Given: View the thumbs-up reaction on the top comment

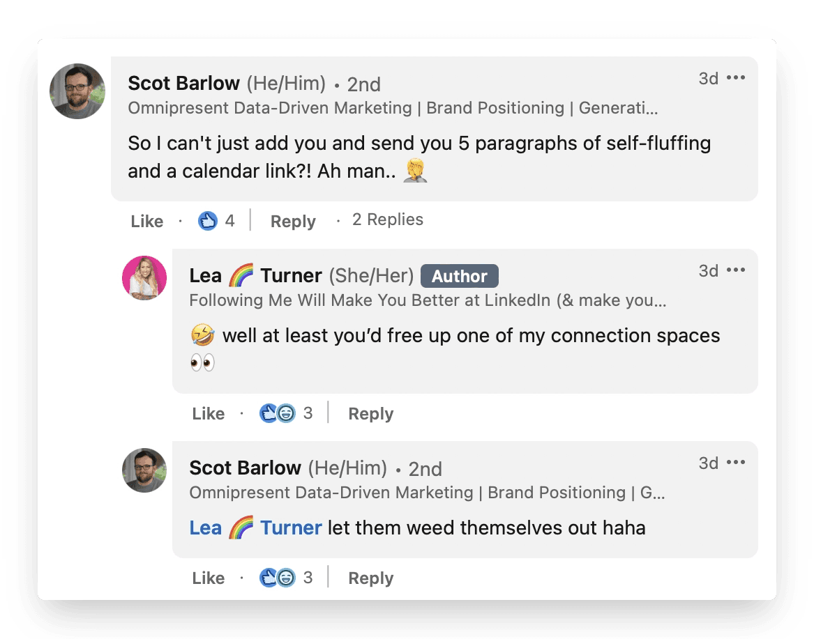Looking at the screenshot, I should (208, 222).
